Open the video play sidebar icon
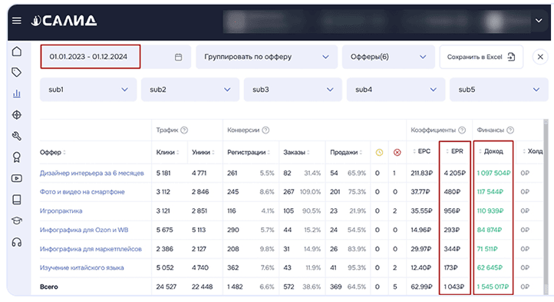Image resolution: width=554 pixels, height=302 pixels. click(x=17, y=178)
